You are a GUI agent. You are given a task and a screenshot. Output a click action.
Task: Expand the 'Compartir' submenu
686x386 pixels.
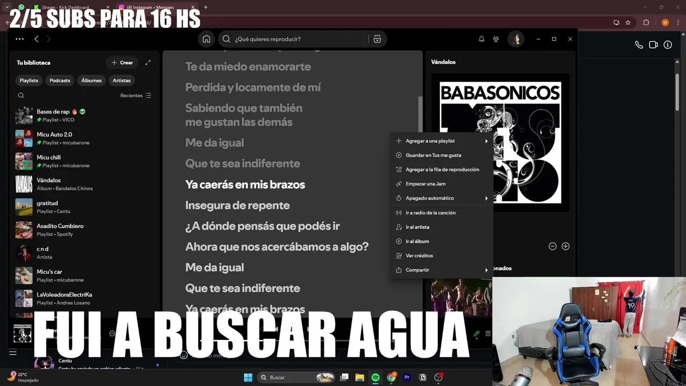pos(442,270)
